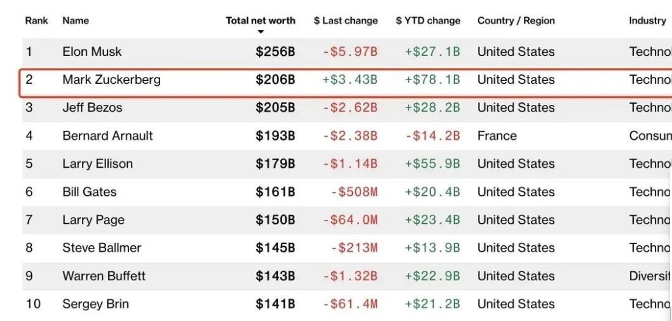Image resolution: width=672 pixels, height=321 pixels.
Task: Sort by the $ Last change header
Action: click(x=345, y=20)
